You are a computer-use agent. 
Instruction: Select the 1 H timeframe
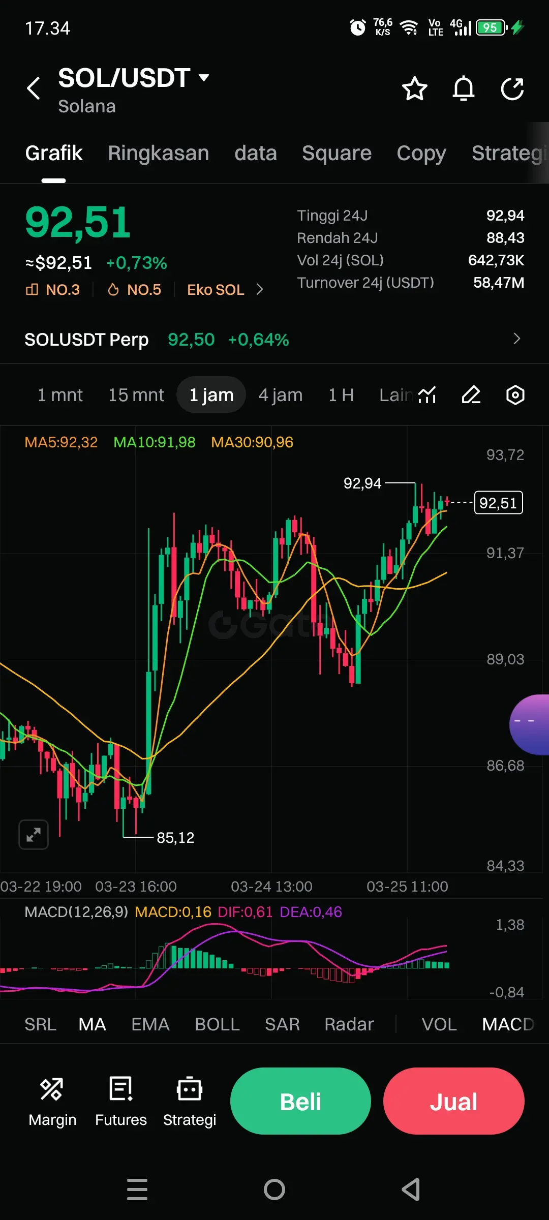[341, 395]
